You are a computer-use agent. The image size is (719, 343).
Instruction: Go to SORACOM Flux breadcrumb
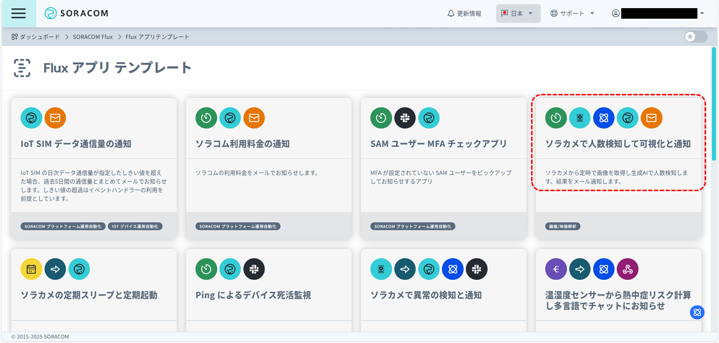pyautogui.click(x=93, y=37)
